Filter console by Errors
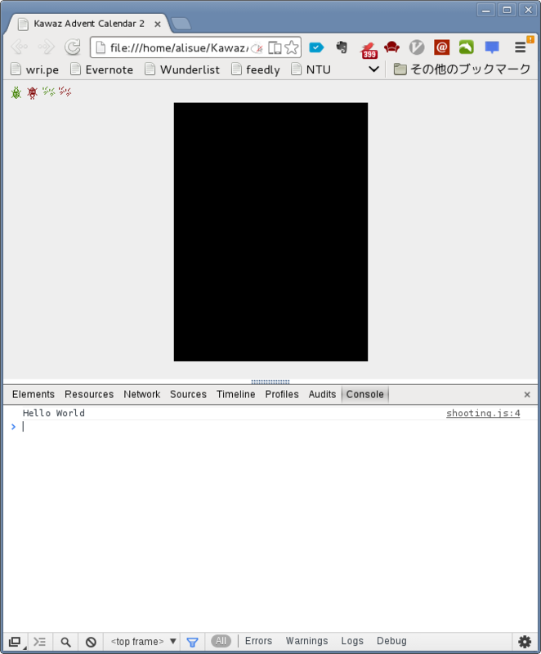 258,641
